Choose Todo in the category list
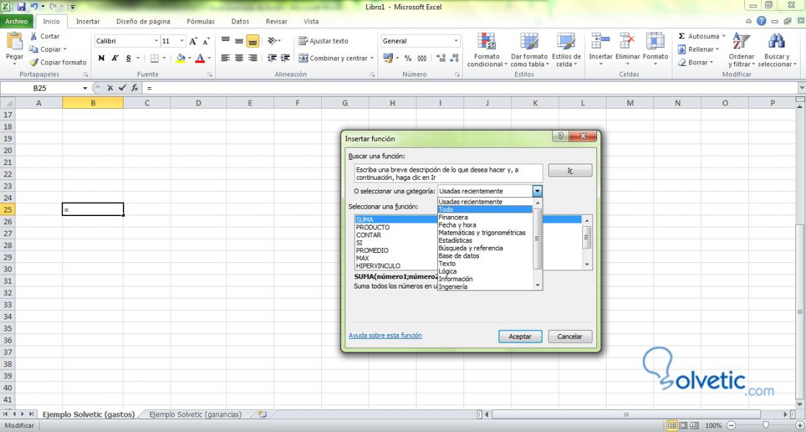806x432 pixels. [484, 209]
